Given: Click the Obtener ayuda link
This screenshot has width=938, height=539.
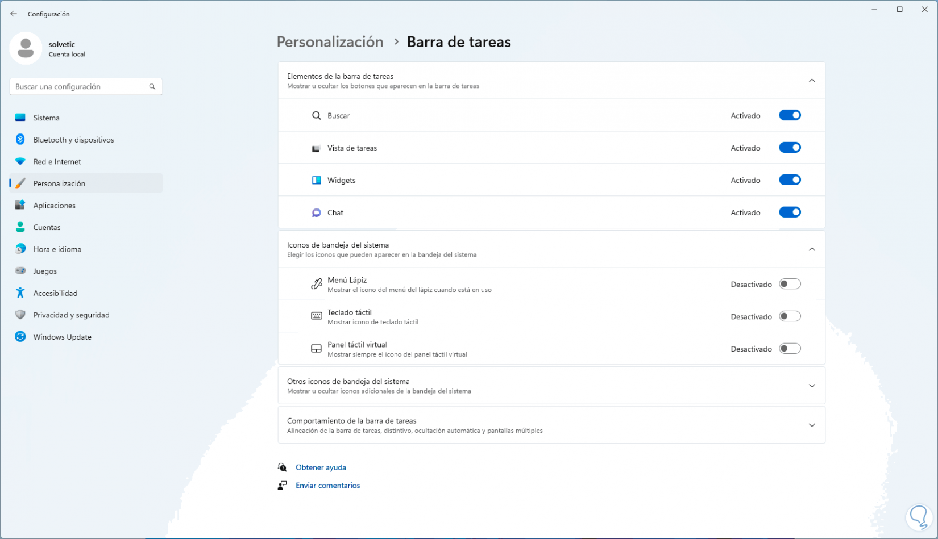Looking at the screenshot, I should [321, 467].
